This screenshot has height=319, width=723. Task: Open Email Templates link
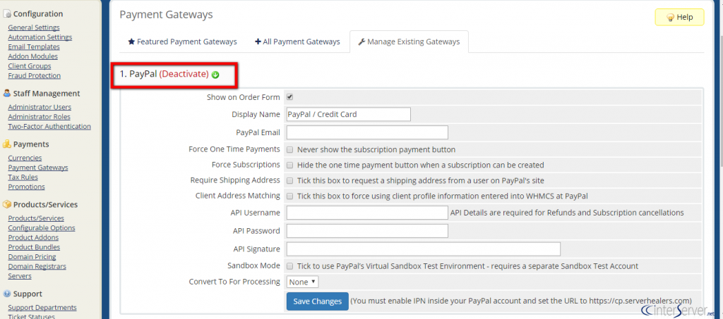point(34,47)
